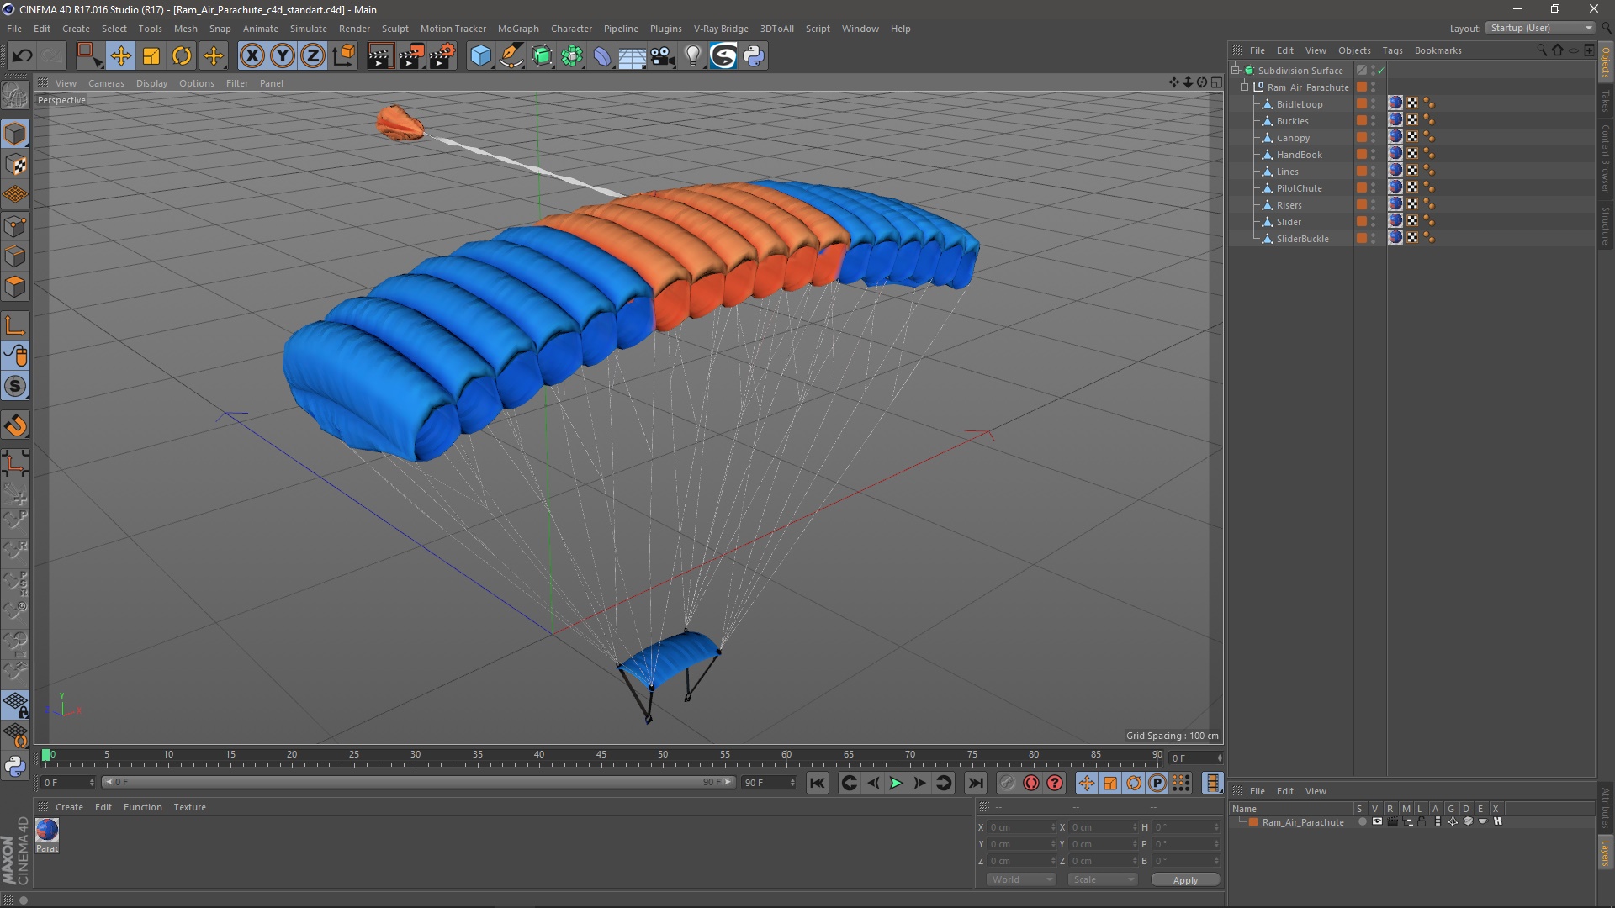Screen dimensions: 1615x908
Task: Open the Structure side tab
Action: [1605, 225]
